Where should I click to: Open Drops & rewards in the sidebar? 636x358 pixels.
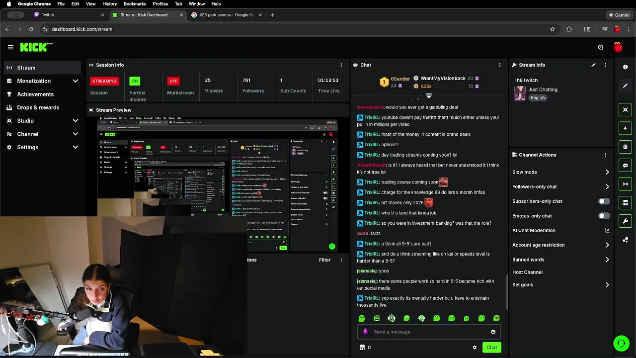pos(42,107)
